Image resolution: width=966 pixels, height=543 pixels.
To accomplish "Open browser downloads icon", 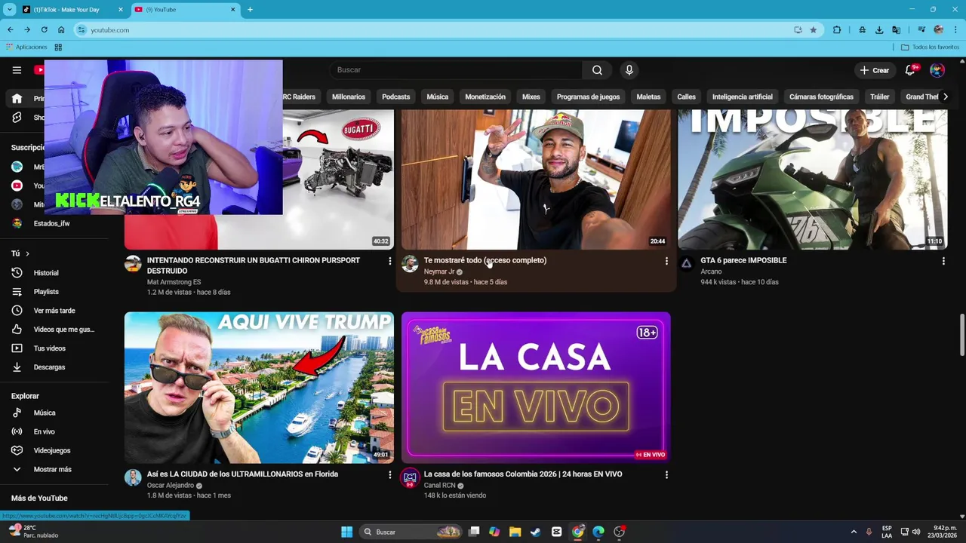I will 879,30.
